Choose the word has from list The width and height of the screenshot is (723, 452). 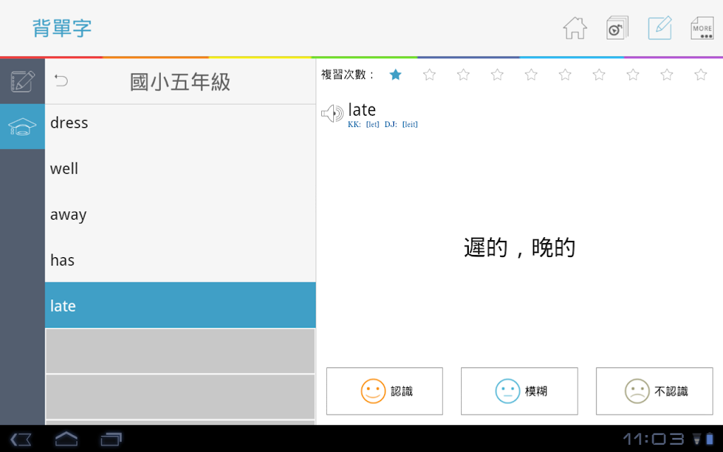tap(180, 260)
